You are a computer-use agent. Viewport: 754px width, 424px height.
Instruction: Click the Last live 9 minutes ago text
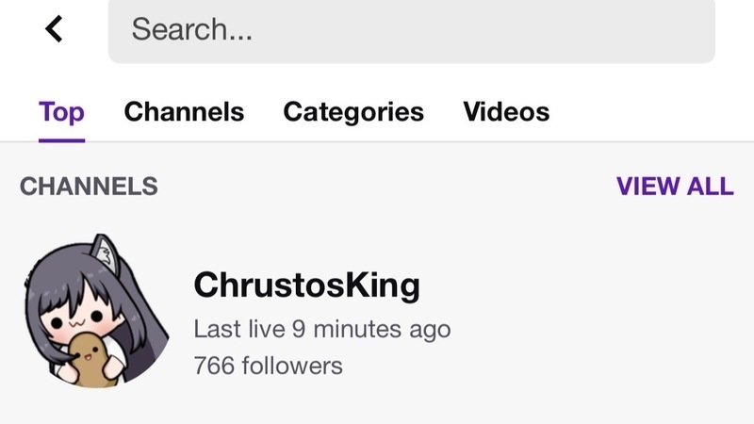pos(321,330)
